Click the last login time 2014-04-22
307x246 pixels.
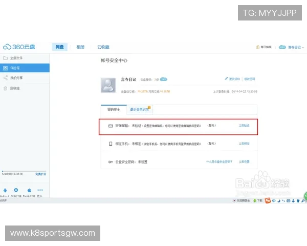pyautogui.click(x=245, y=91)
